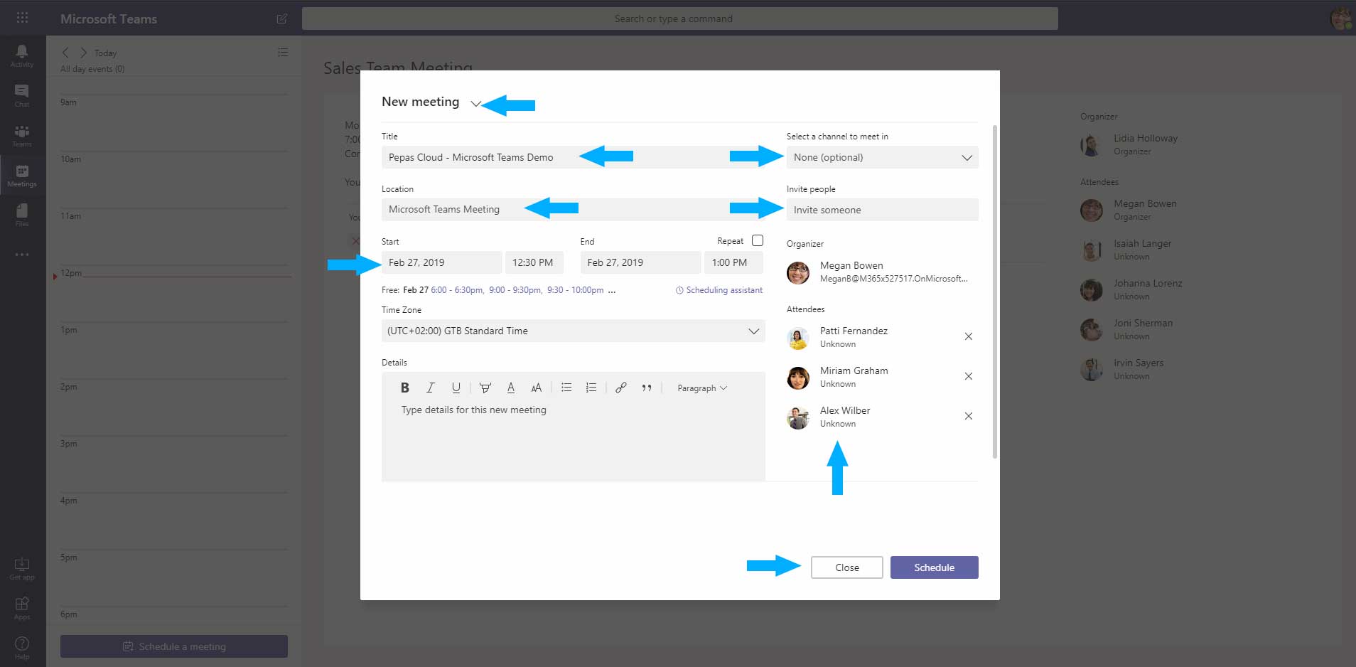Show more free time slots ellipsis
1356x667 pixels.
coord(612,291)
